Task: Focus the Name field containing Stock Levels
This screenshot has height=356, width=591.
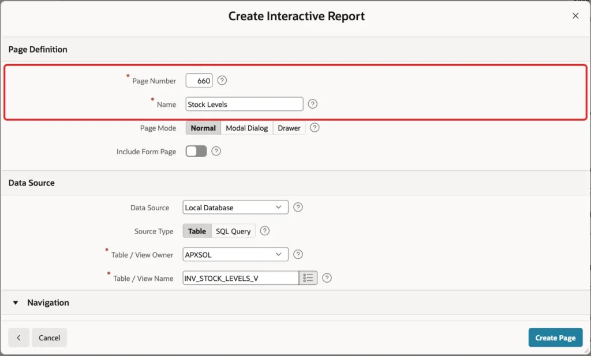Action: pyautogui.click(x=244, y=104)
